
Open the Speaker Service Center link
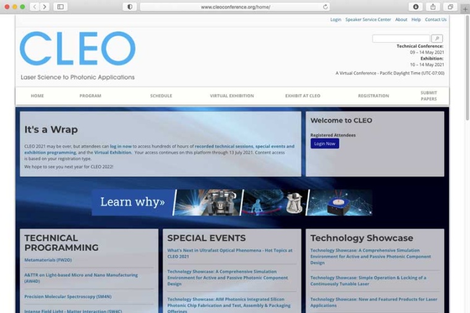(x=368, y=20)
